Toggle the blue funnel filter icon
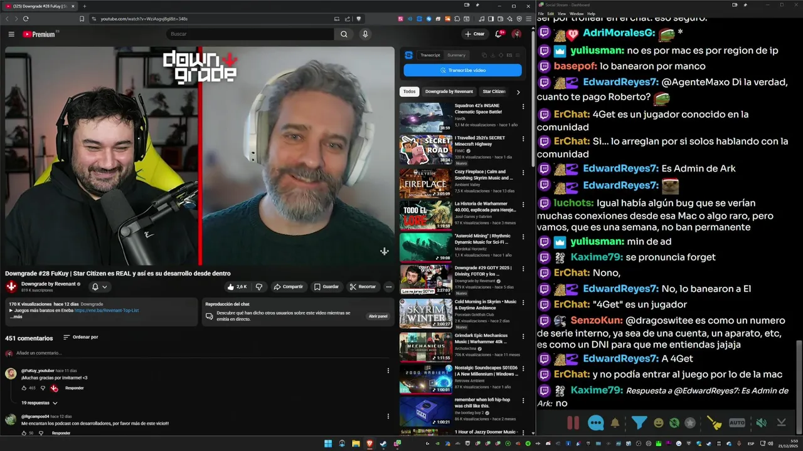 pyautogui.click(x=639, y=423)
